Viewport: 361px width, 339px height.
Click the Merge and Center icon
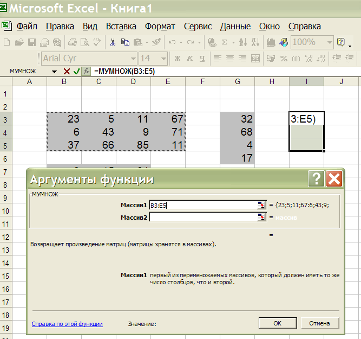tap(255, 59)
